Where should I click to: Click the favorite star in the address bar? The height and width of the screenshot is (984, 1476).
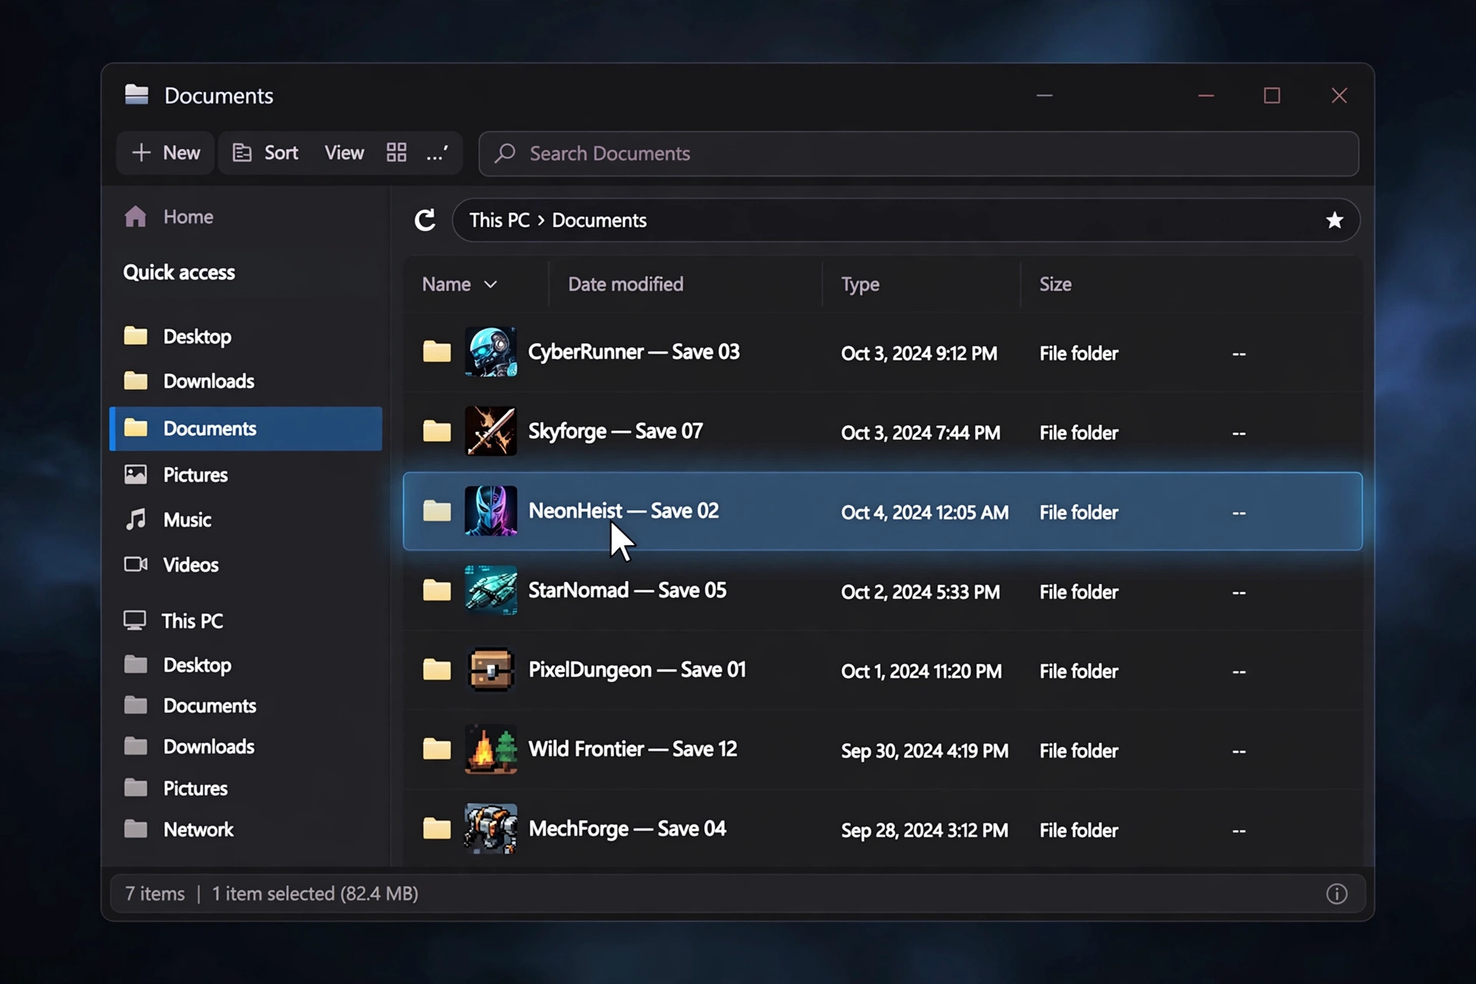(1335, 220)
